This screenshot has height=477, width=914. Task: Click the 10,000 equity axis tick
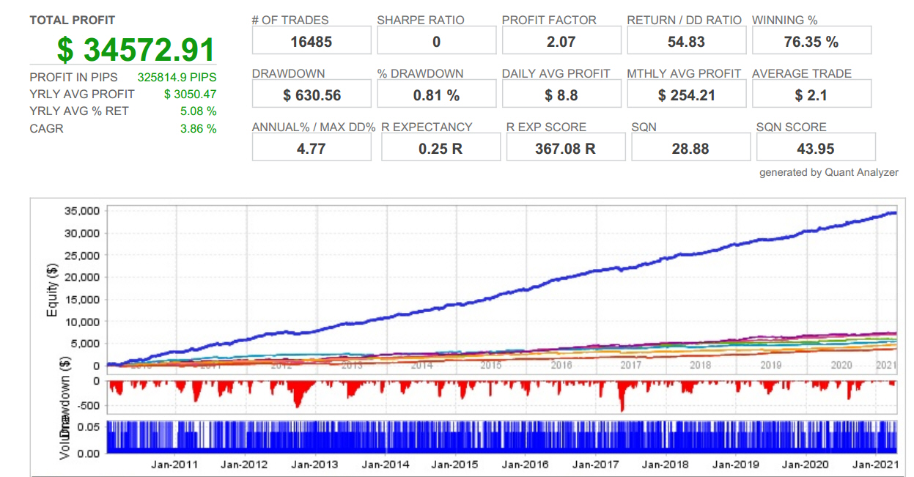click(81, 322)
